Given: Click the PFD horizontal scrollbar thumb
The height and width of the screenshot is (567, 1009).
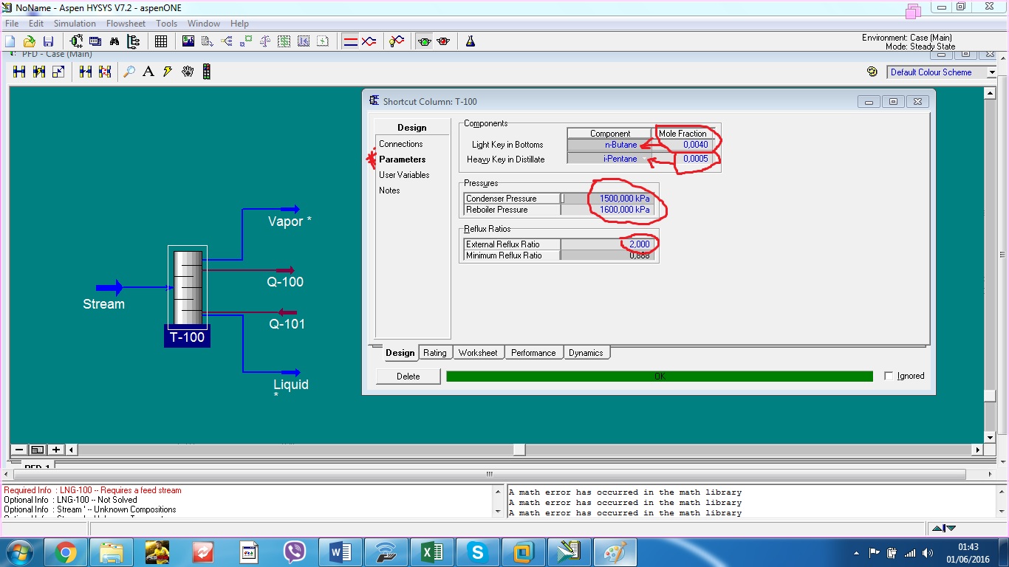Looking at the screenshot, I should pos(519,450).
